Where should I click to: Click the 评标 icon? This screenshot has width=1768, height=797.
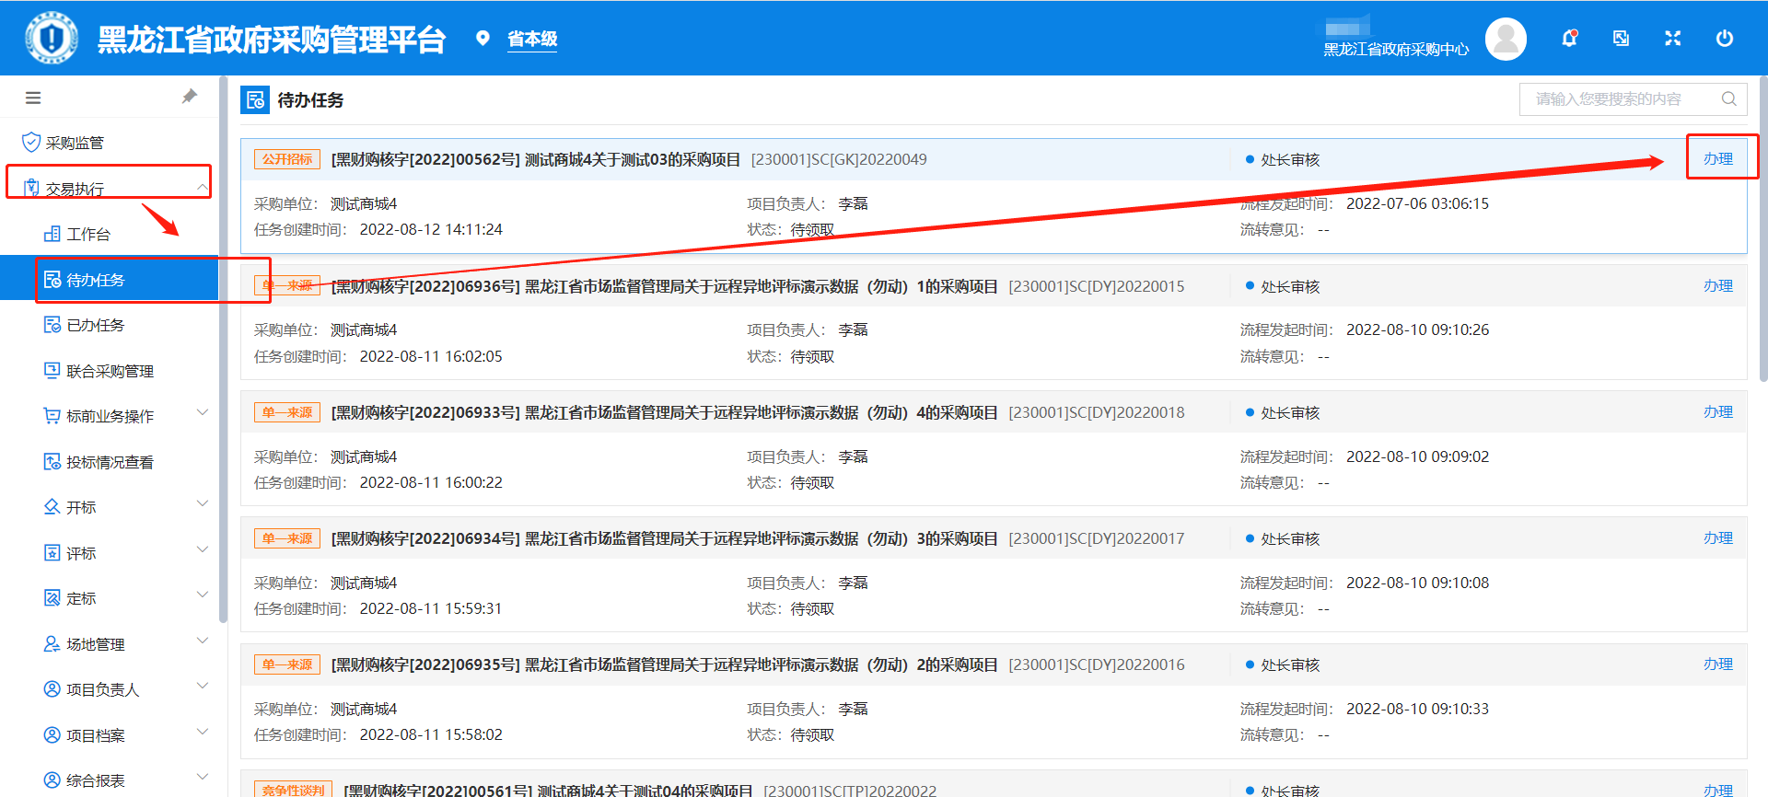(52, 552)
